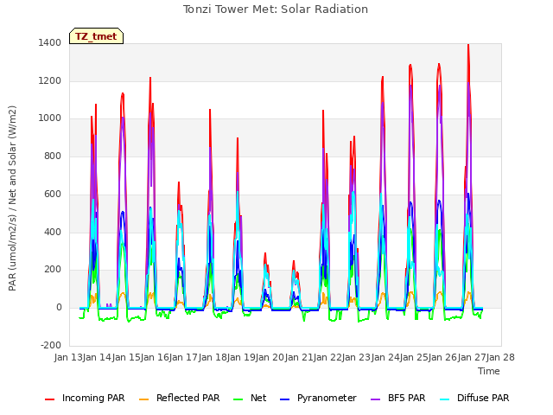
Task: Click the tallest Incoming PAR peak on Jan 26
Action: [x=468, y=45]
